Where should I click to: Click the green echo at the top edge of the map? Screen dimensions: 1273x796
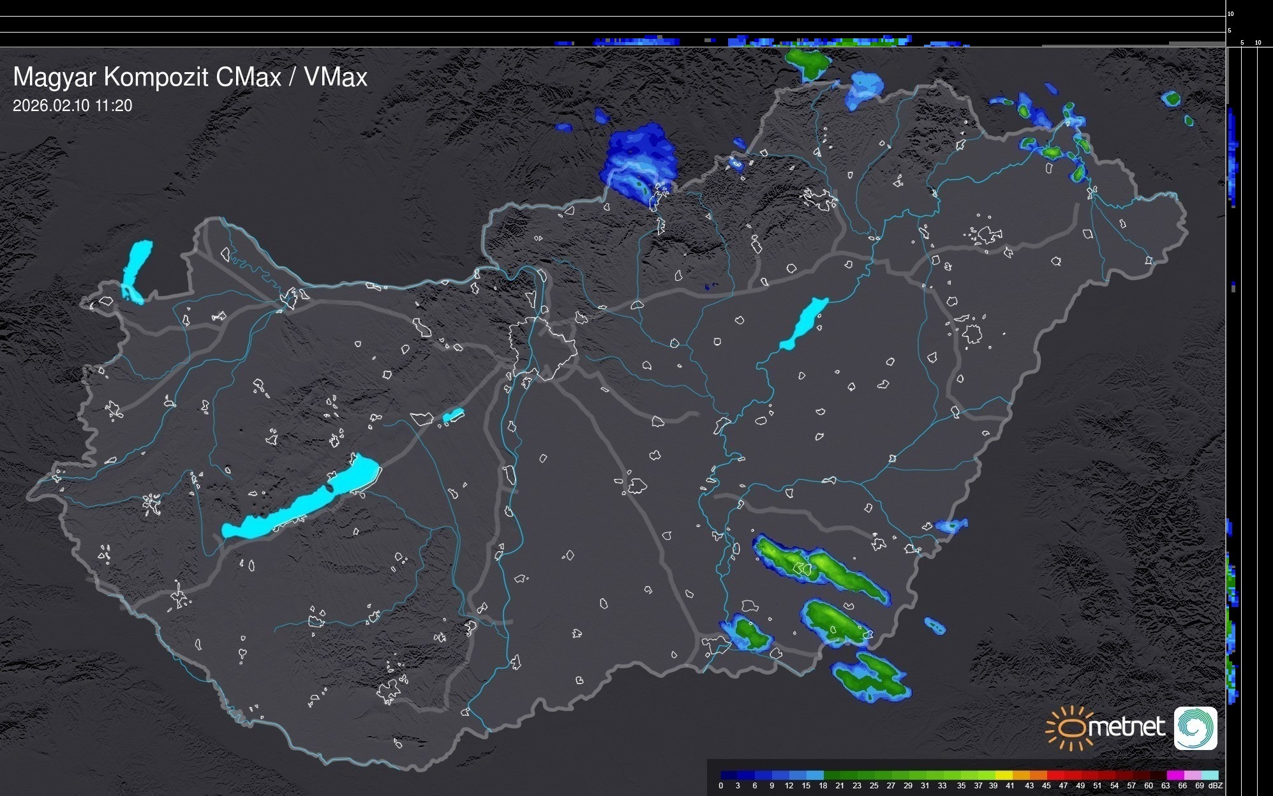pyautogui.click(x=808, y=63)
